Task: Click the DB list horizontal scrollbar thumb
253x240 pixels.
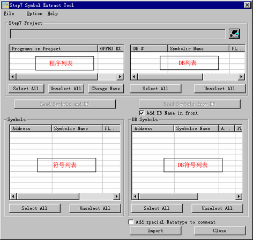Action: (170, 77)
